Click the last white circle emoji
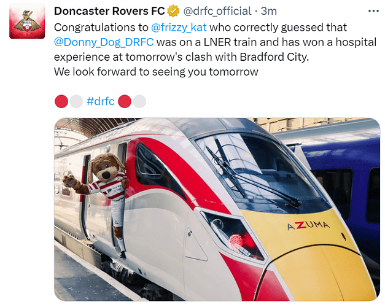This screenshot has width=385, height=307. 139,101
